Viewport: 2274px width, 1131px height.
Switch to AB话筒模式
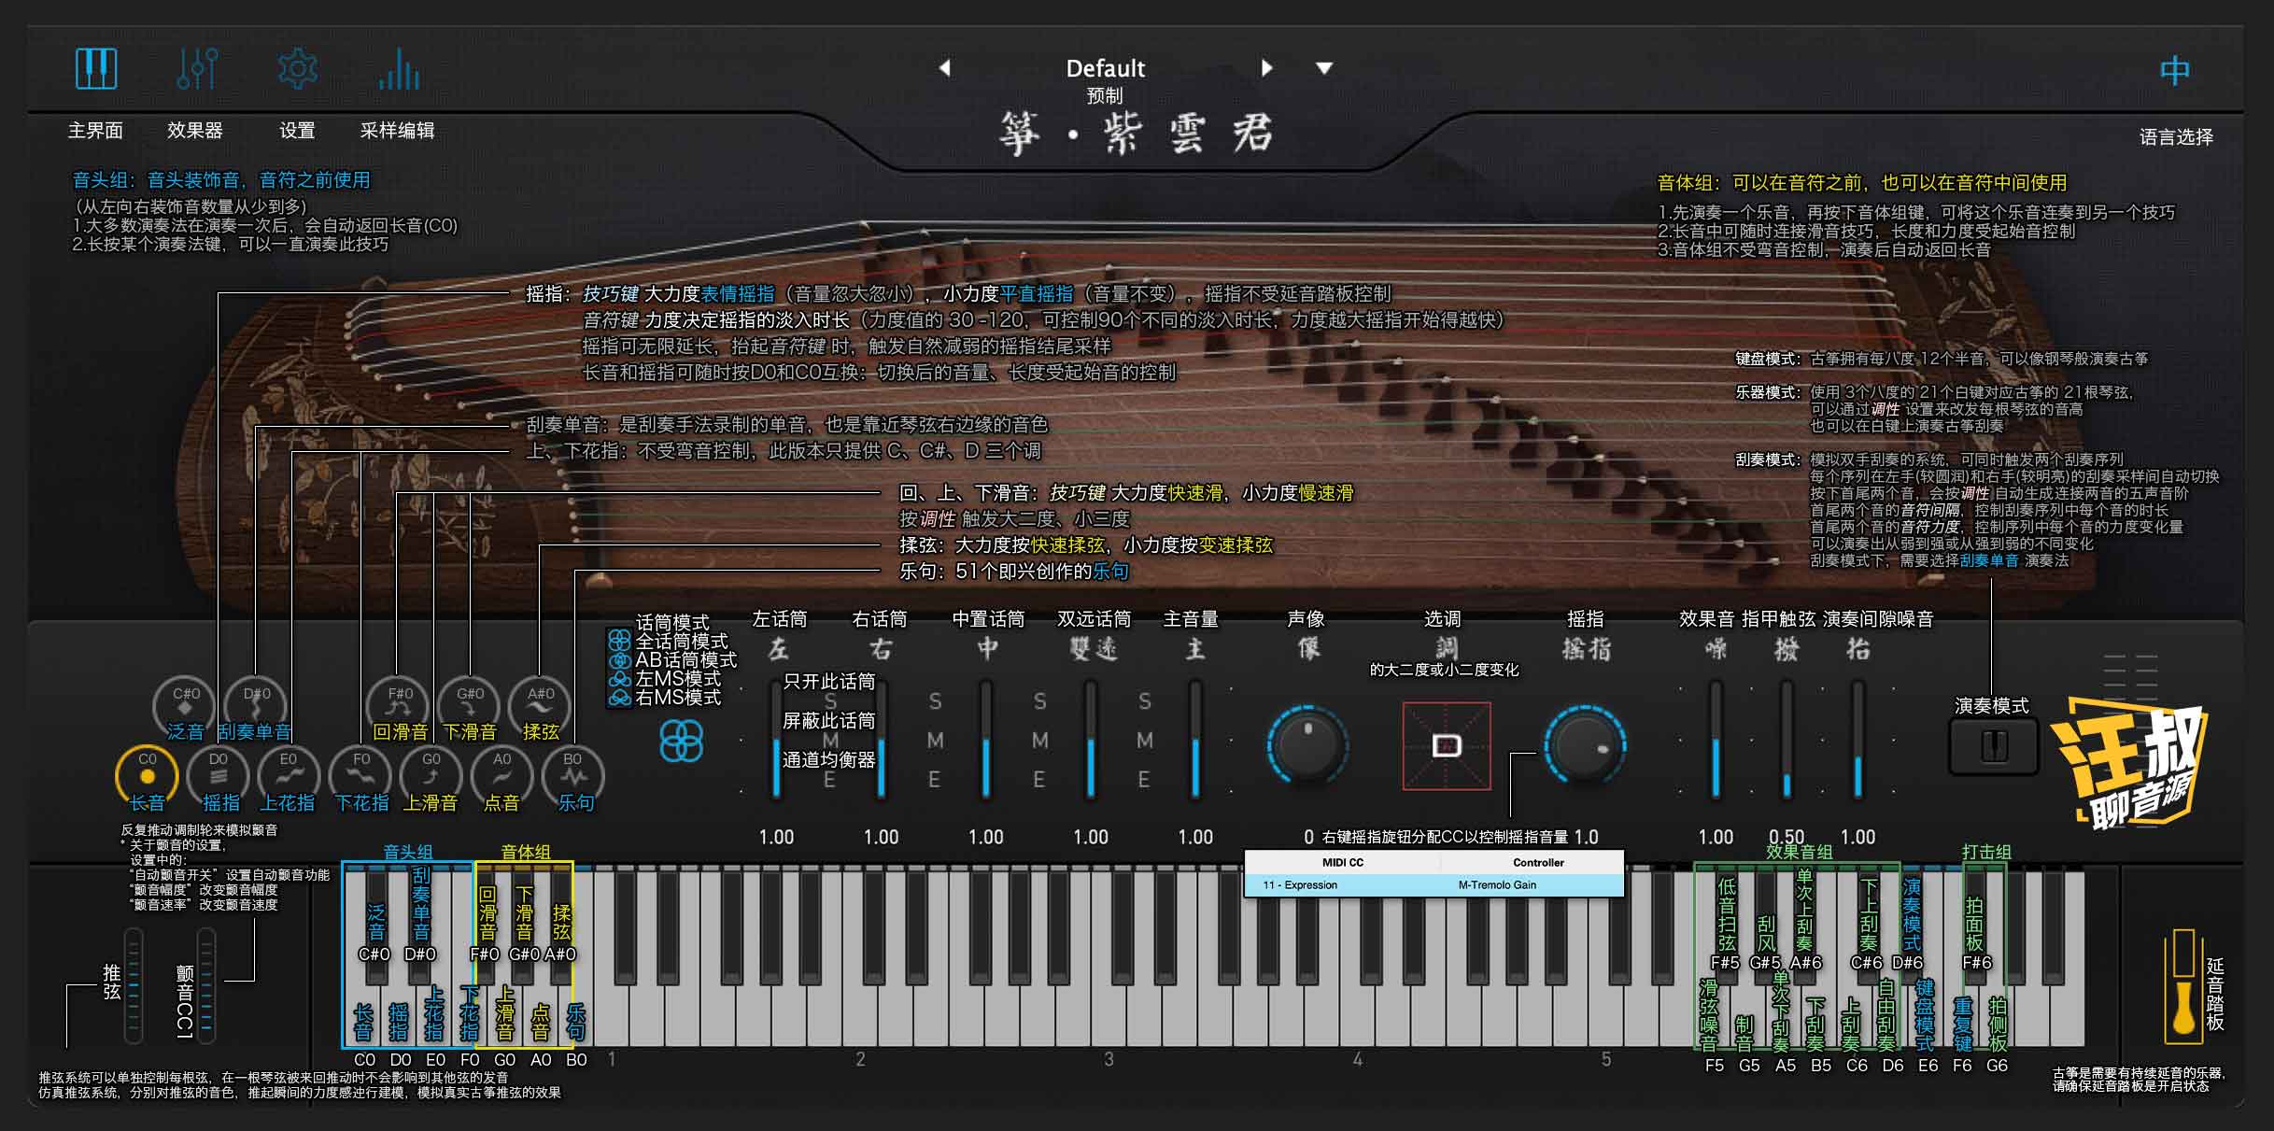619,660
